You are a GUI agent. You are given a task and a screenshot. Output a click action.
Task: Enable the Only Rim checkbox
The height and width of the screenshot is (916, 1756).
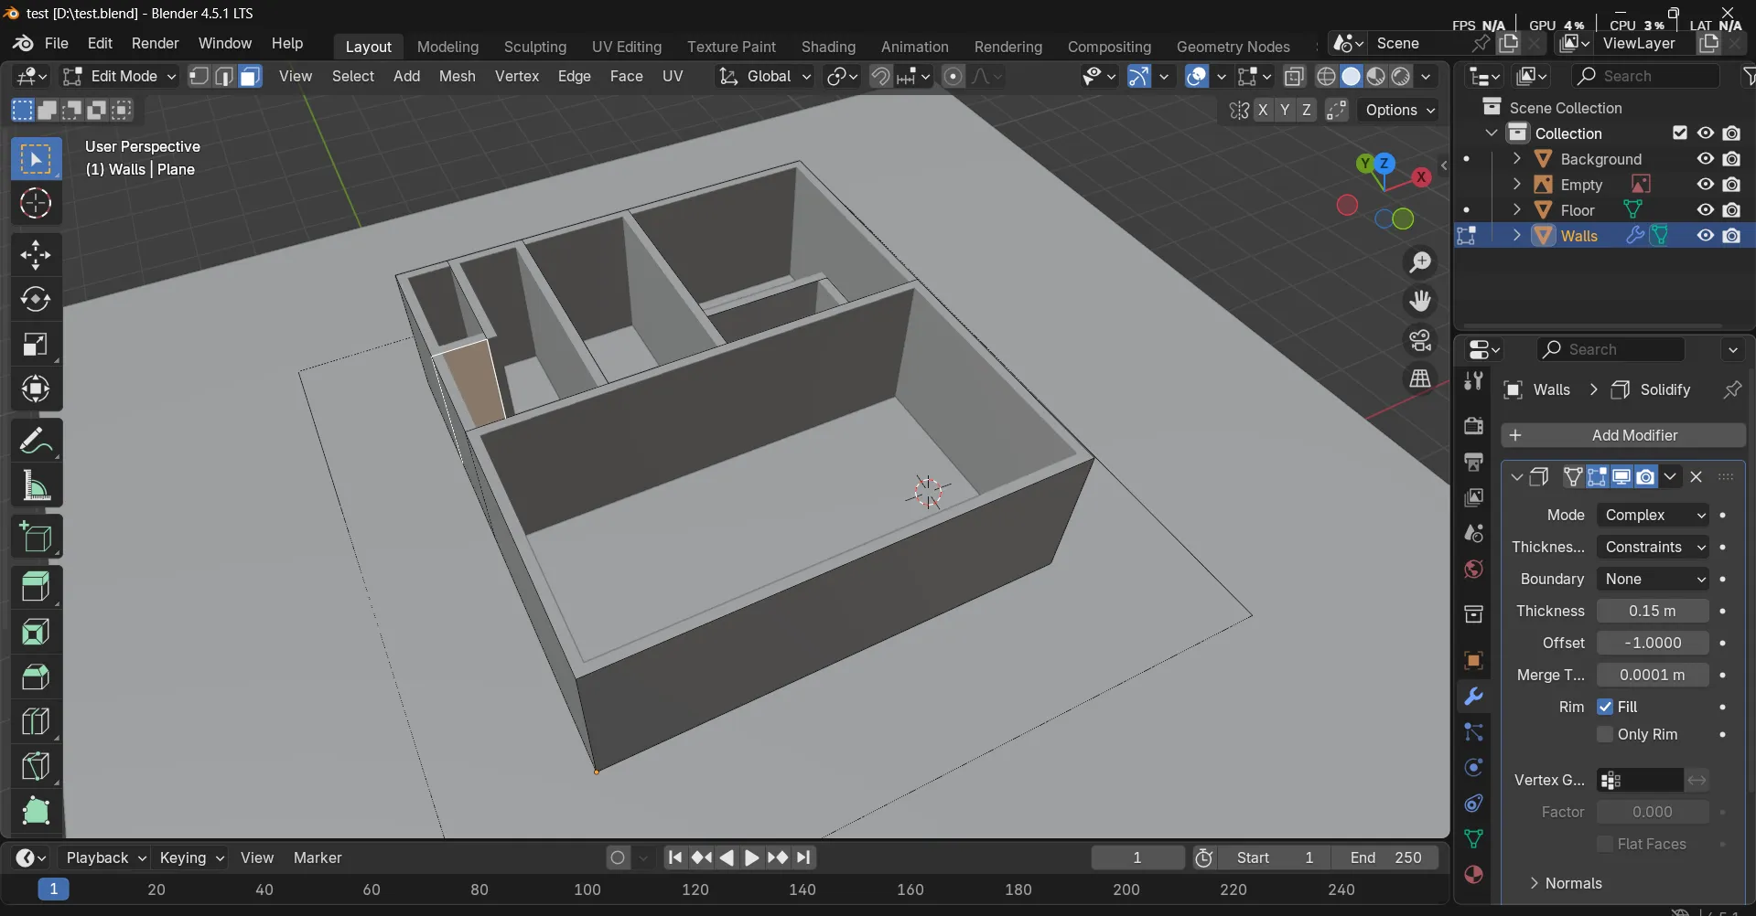click(x=1605, y=735)
